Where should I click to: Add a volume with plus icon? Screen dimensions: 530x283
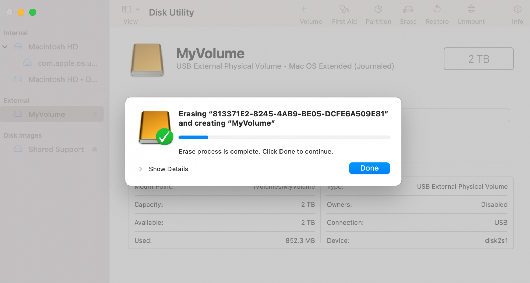tap(304, 9)
